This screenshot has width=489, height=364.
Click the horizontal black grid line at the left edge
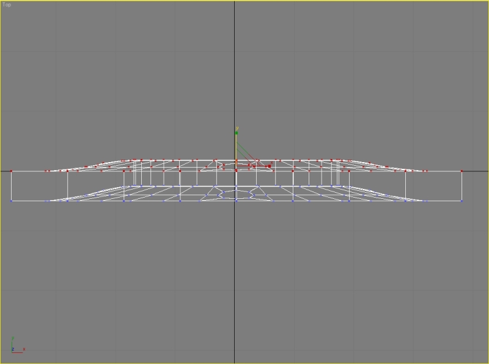5,171
